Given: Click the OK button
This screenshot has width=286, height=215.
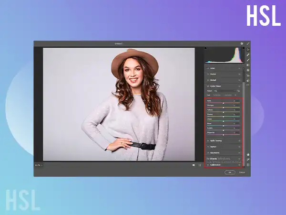Looking at the screenshot, I should point(230,172).
